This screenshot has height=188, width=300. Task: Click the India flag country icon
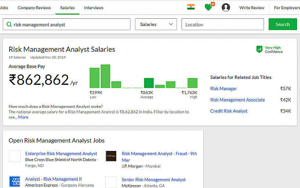tap(191, 7)
